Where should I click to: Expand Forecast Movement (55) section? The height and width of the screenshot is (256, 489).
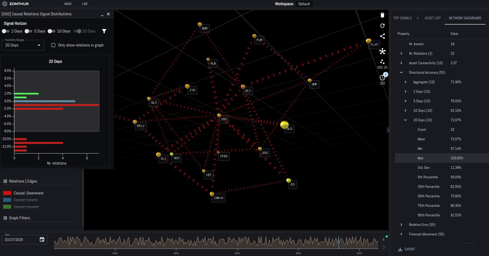click(401, 234)
